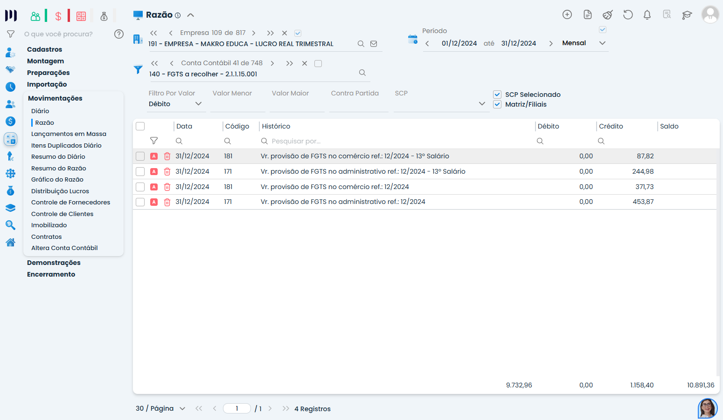Delete the first FGTS 13º Salário comércio entry
This screenshot has width=723, height=420.
click(167, 156)
